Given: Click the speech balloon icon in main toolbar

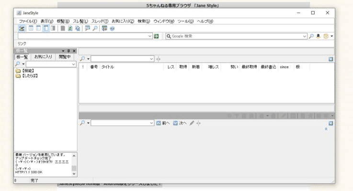Looking at the screenshot, I should tap(87, 28).
